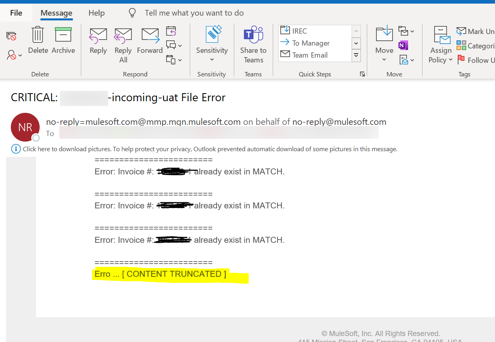Expand the Quick Steps gallery
This screenshot has height=342, width=495.
(356, 55)
